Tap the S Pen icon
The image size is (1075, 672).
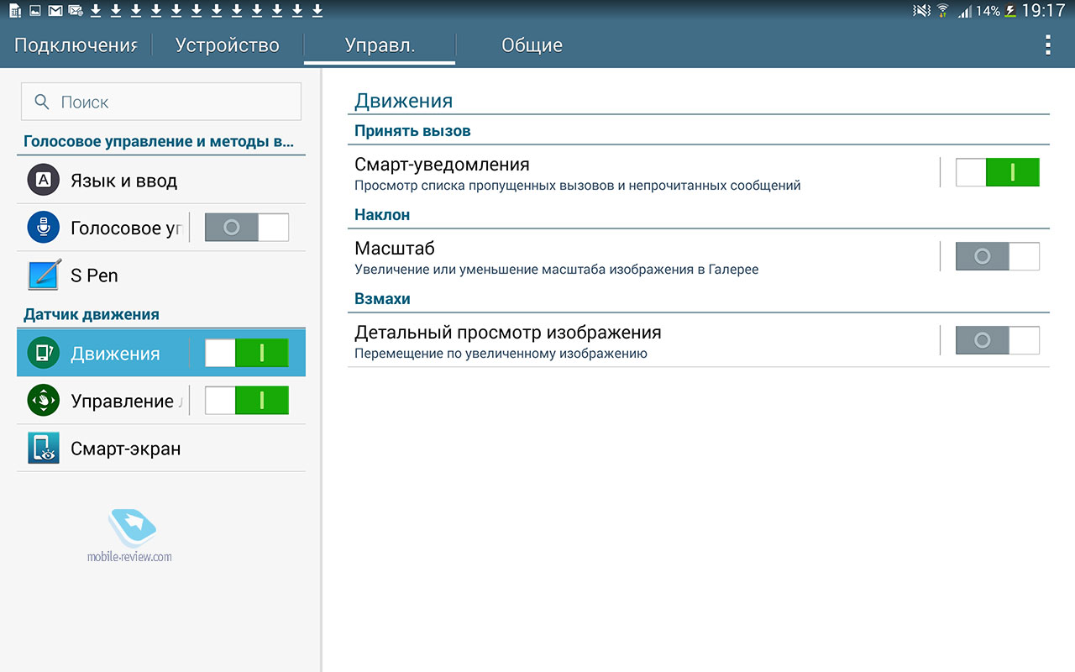click(x=45, y=275)
